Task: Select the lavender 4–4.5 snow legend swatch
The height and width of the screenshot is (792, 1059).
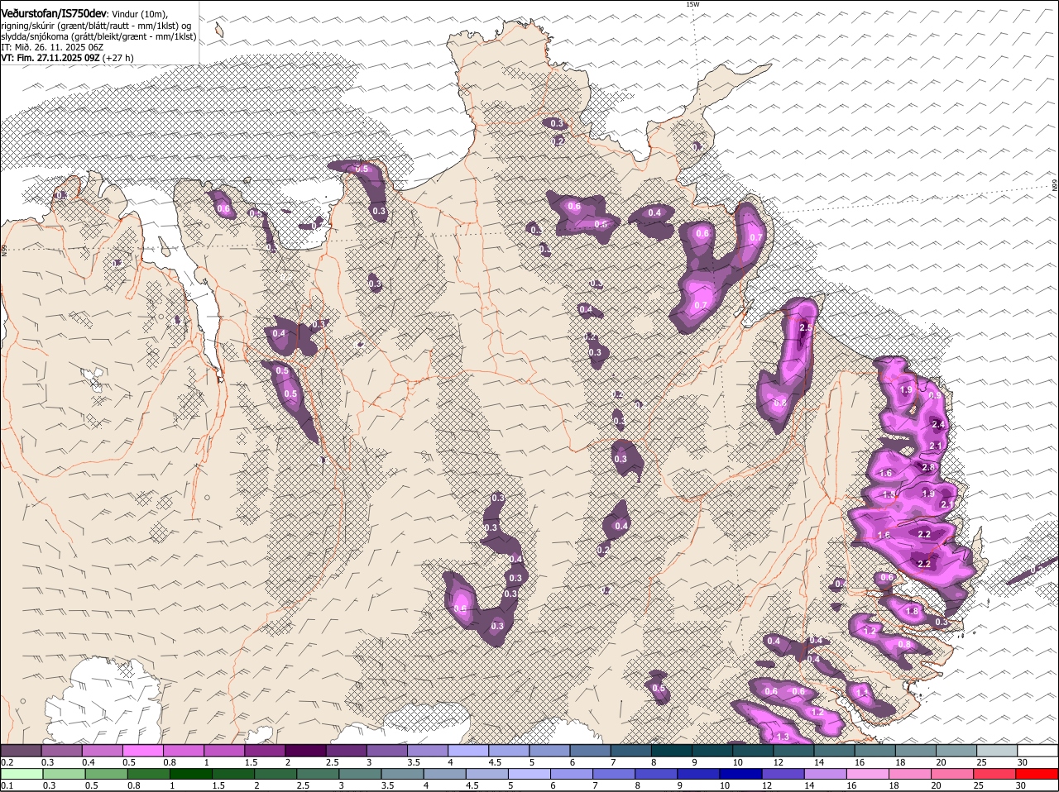Action: point(469,751)
